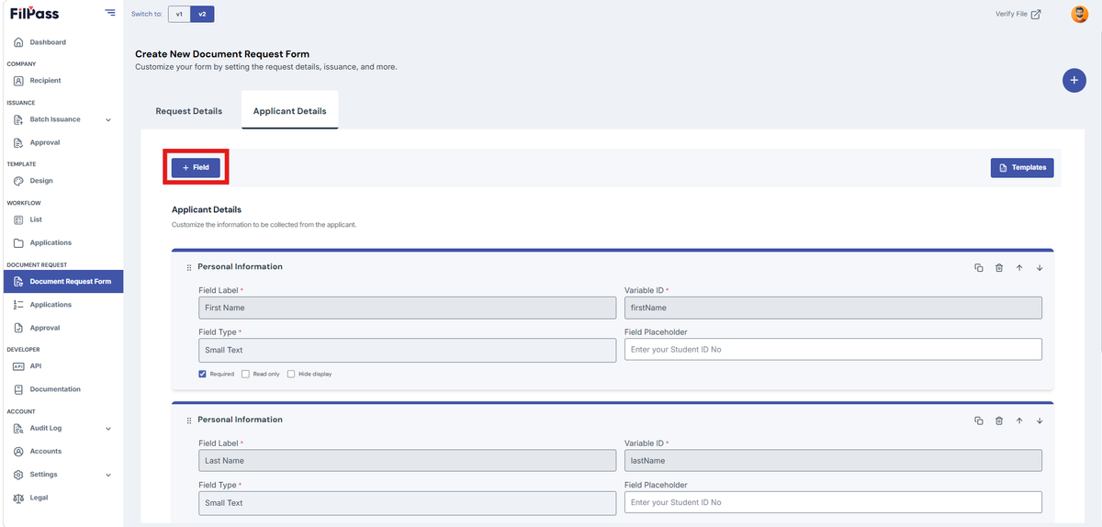Click the user avatar picture
The image size is (1102, 527).
click(1079, 14)
